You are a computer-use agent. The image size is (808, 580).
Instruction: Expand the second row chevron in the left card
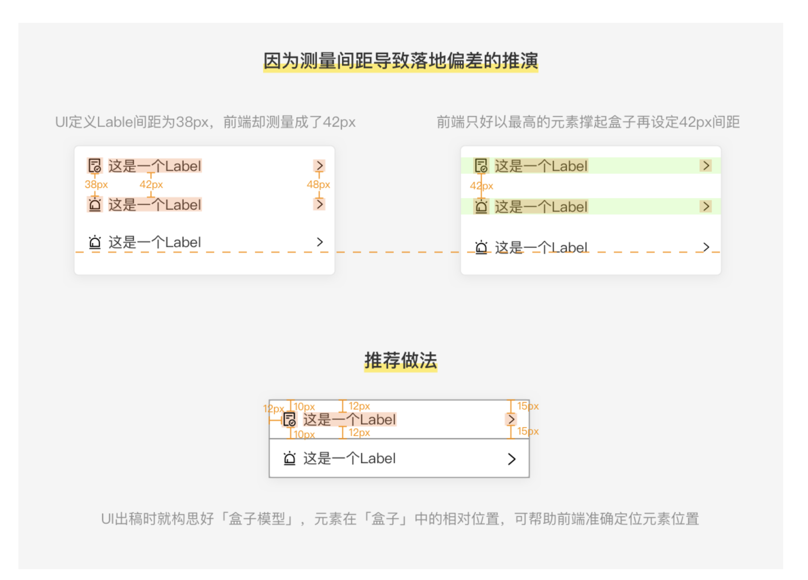(319, 204)
